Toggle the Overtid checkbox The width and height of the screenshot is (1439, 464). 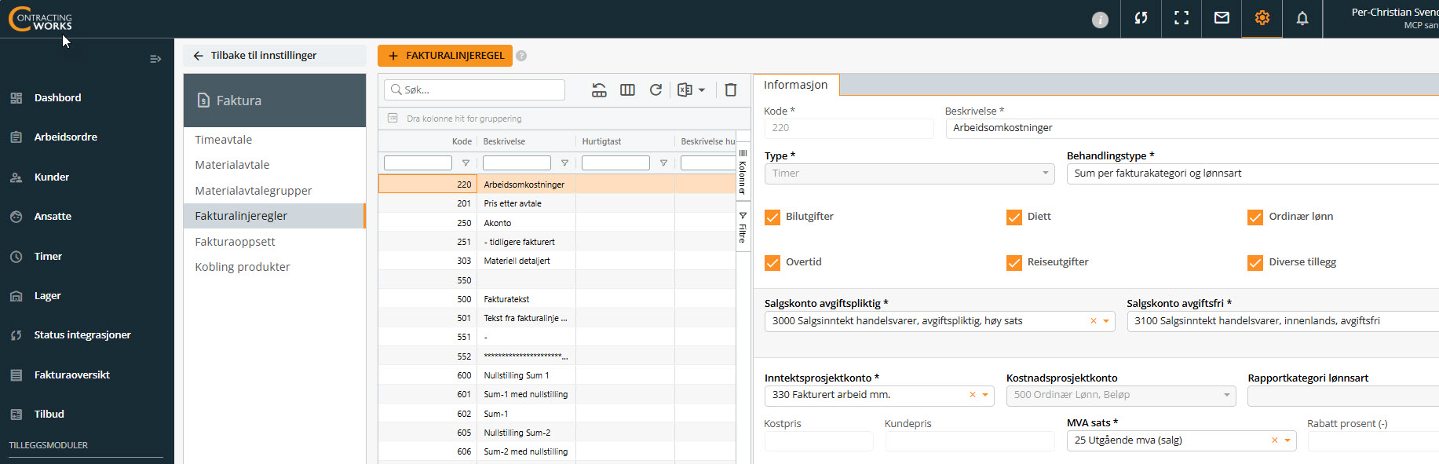pyautogui.click(x=772, y=263)
